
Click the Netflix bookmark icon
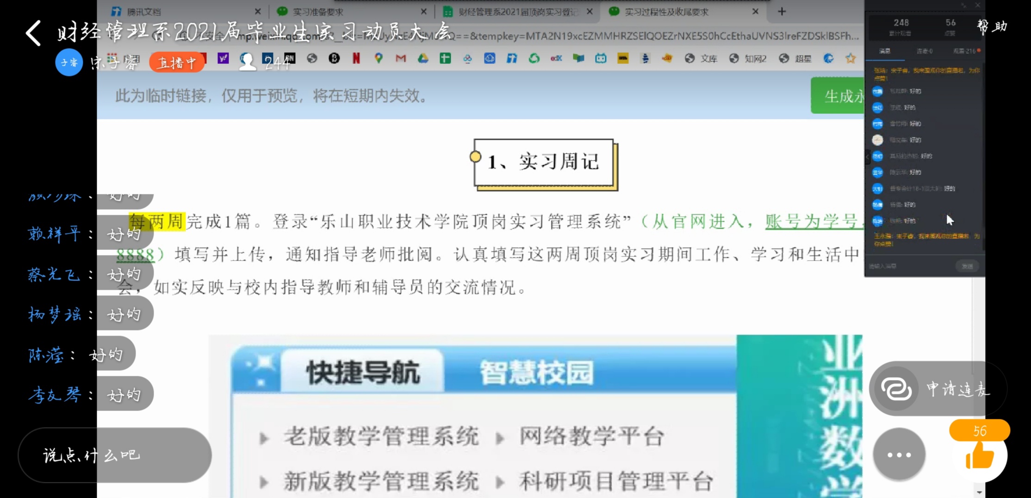click(356, 58)
